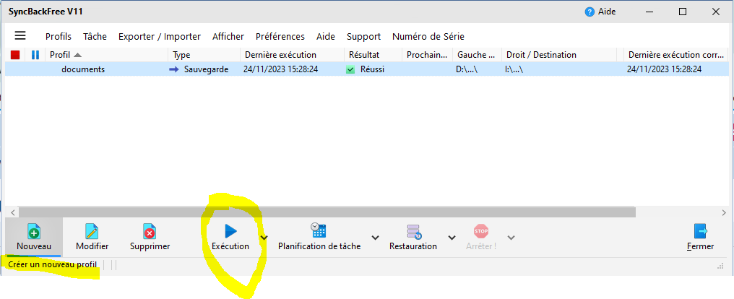The width and height of the screenshot is (734, 299).
Task: Sort by the Résultat column header
Action: pyautogui.click(x=374, y=55)
